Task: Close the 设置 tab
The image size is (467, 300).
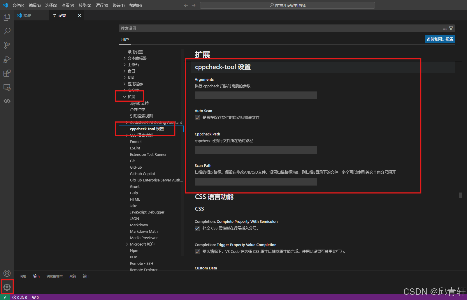Action: [80, 15]
